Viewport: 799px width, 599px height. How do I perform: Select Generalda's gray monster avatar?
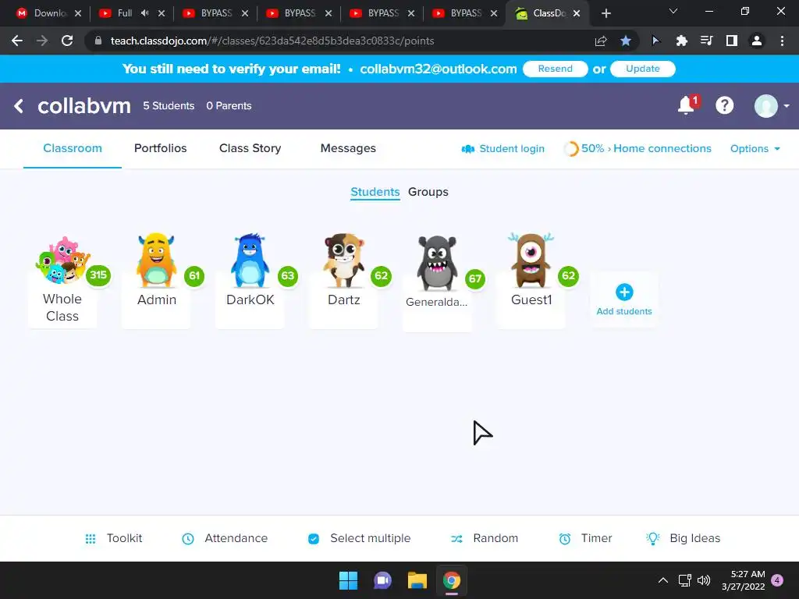pos(437,263)
